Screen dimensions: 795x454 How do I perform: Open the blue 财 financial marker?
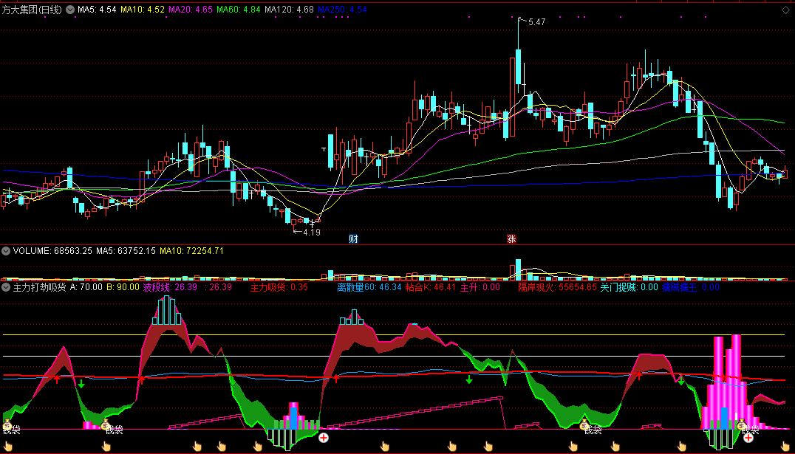(353, 239)
